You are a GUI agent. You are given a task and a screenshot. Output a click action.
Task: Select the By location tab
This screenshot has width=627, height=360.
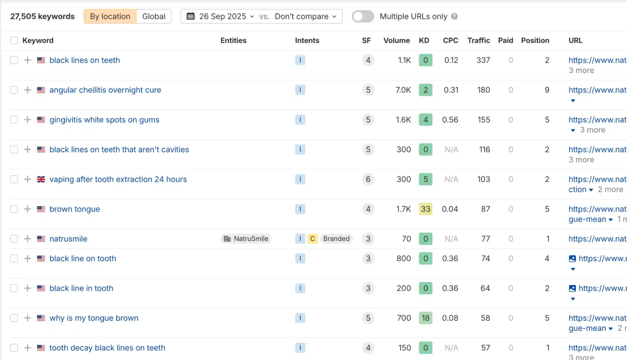(x=110, y=17)
